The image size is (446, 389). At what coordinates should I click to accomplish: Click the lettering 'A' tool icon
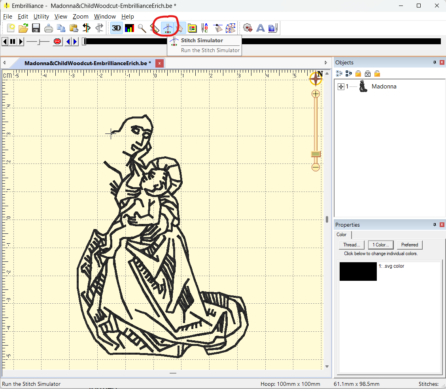click(260, 28)
